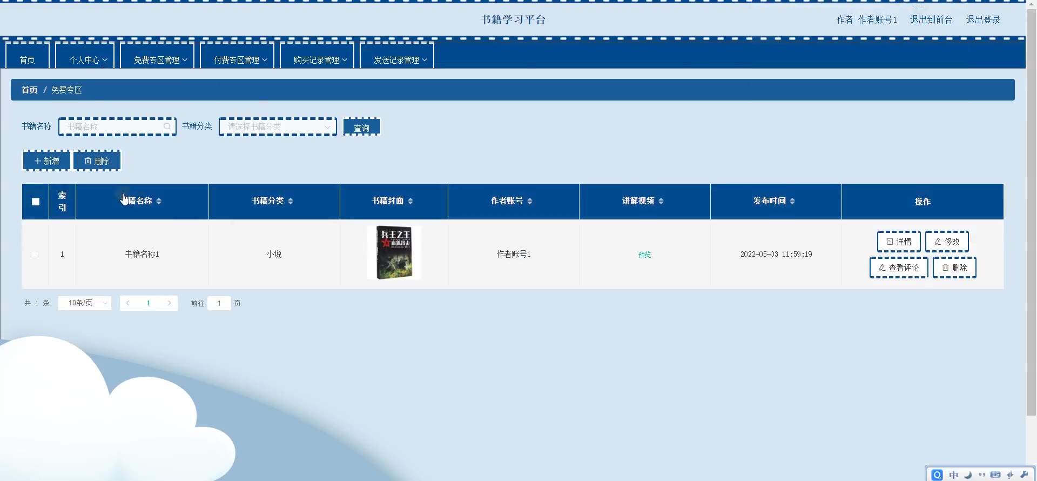Click the 查询 search button

pyautogui.click(x=362, y=127)
